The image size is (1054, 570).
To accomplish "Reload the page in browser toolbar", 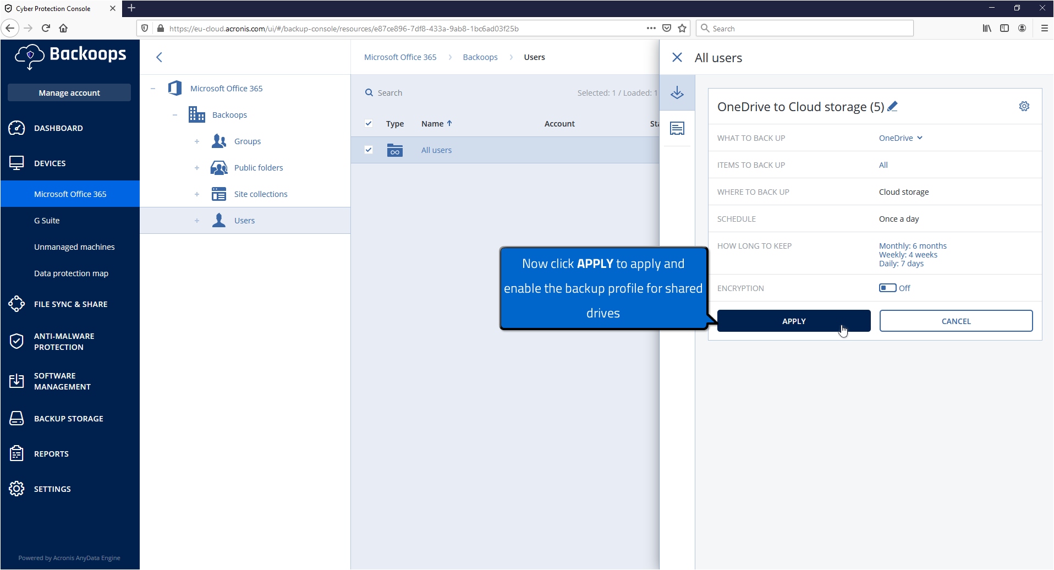I will (x=46, y=28).
